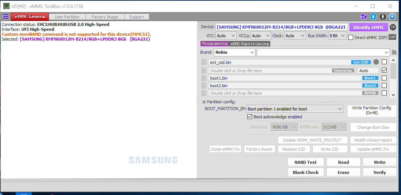Click the gray gear icon beside Ext CSD
Viewport: 401px width, 195px height.
point(376,62)
